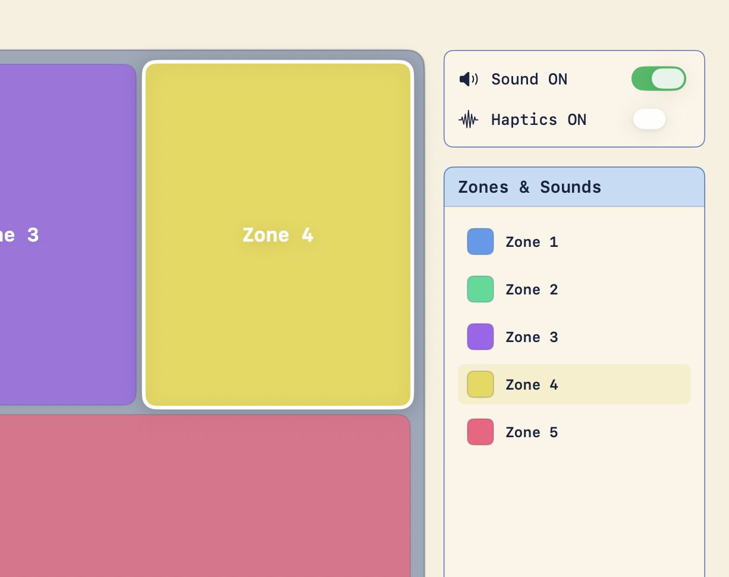Click the yellow Zone 4 color swatch

click(x=480, y=384)
